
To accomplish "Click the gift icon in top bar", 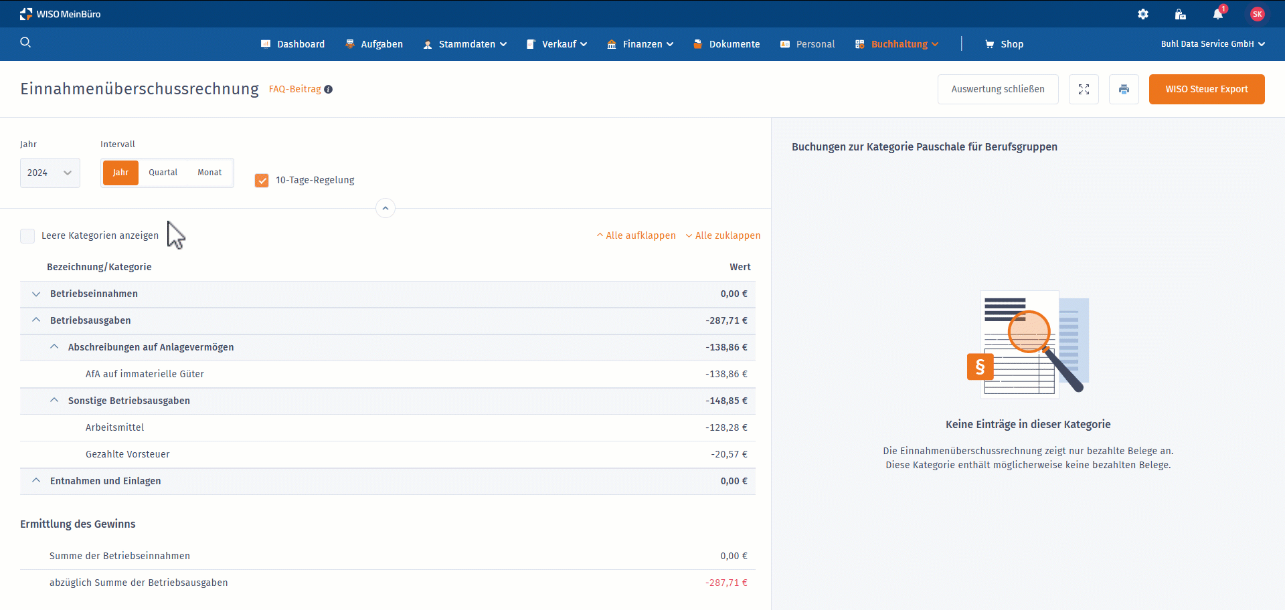I will (x=1180, y=14).
